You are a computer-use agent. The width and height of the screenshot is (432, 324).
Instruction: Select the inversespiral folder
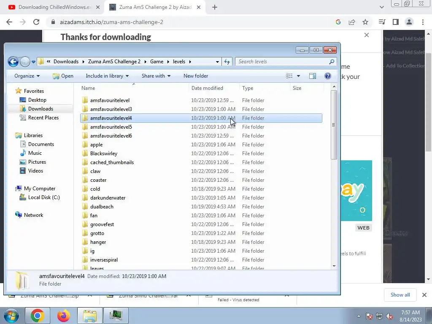click(104, 260)
